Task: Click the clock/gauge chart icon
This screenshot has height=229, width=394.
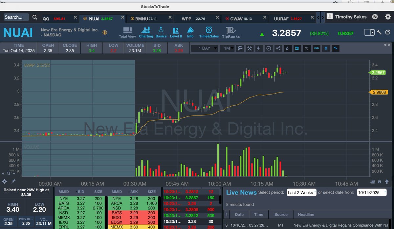Action: point(269,48)
